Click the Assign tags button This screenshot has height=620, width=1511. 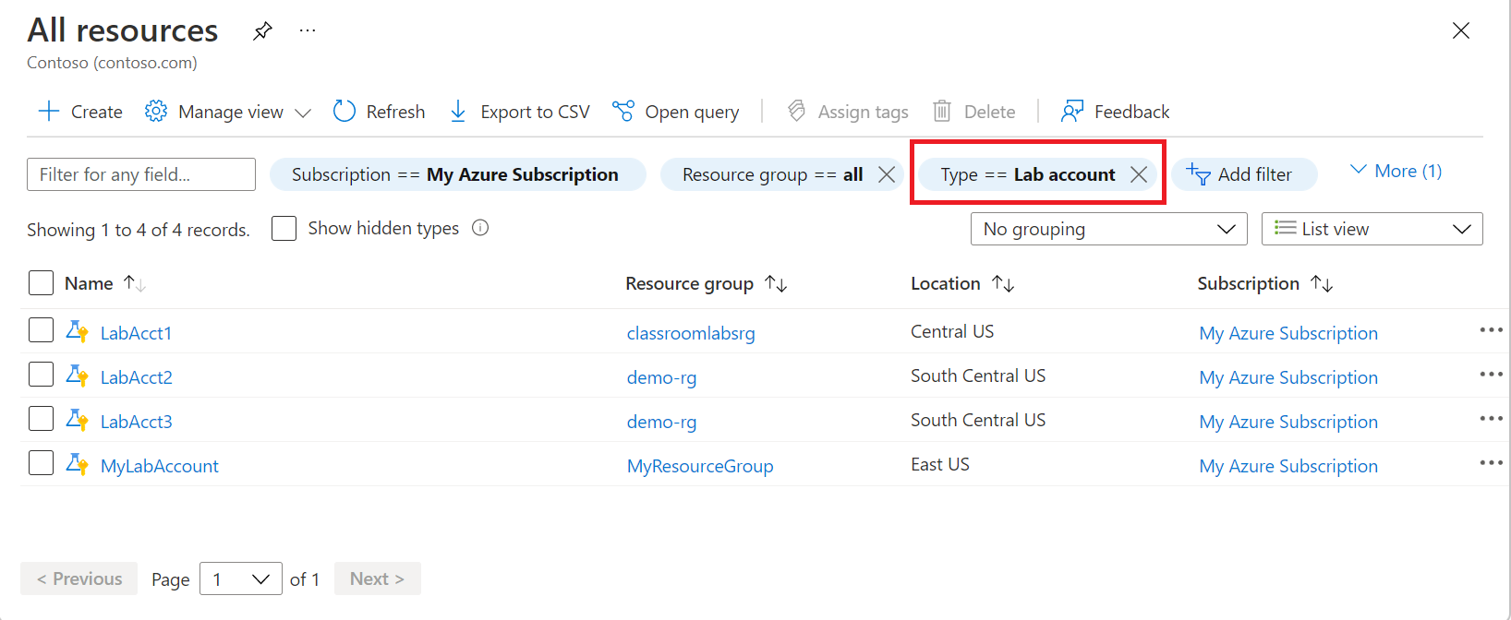848,112
